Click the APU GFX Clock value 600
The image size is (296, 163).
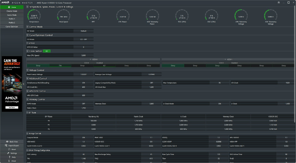click(84, 96)
